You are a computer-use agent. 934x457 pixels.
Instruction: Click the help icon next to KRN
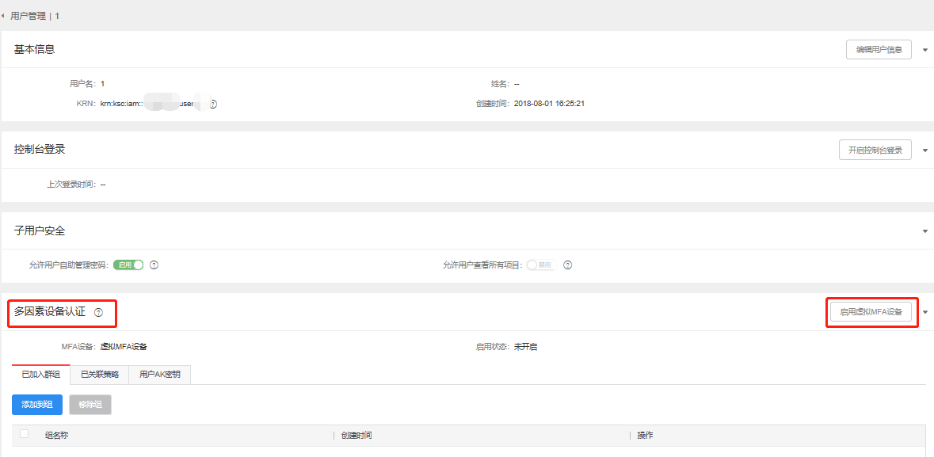[x=213, y=104]
